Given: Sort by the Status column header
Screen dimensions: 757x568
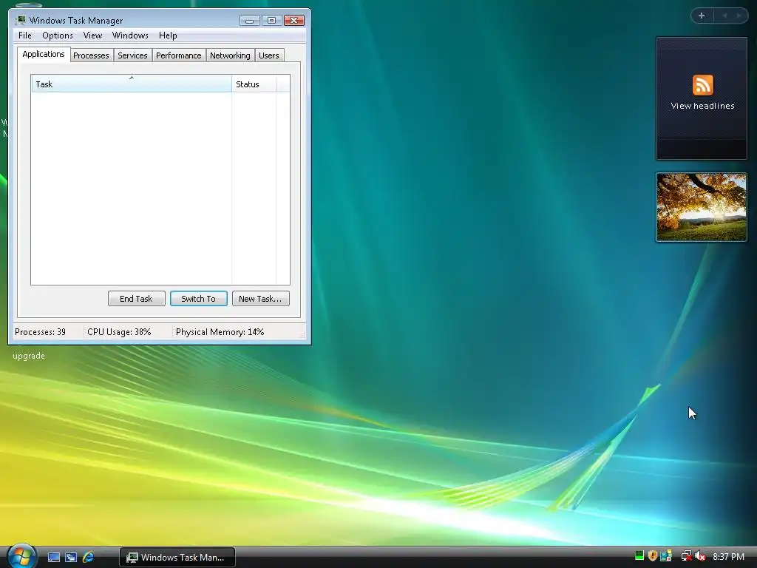Looking at the screenshot, I should (254, 84).
